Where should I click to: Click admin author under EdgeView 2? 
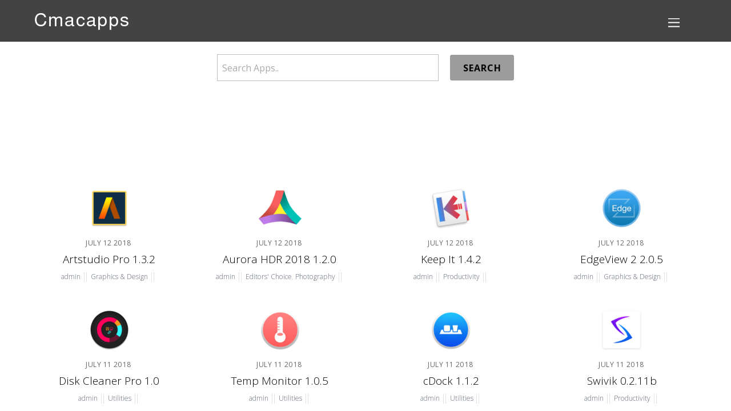tap(584, 277)
